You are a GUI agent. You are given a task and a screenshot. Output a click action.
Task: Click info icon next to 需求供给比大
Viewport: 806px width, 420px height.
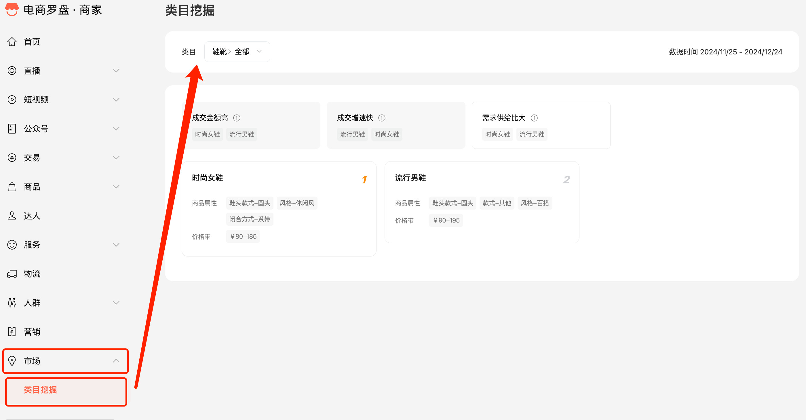click(x=534, y=118)
